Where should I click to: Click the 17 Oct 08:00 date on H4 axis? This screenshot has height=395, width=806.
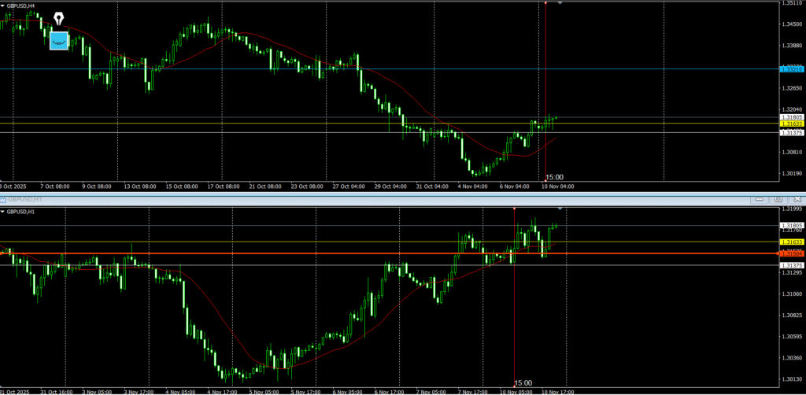click(x=222, y=186)
